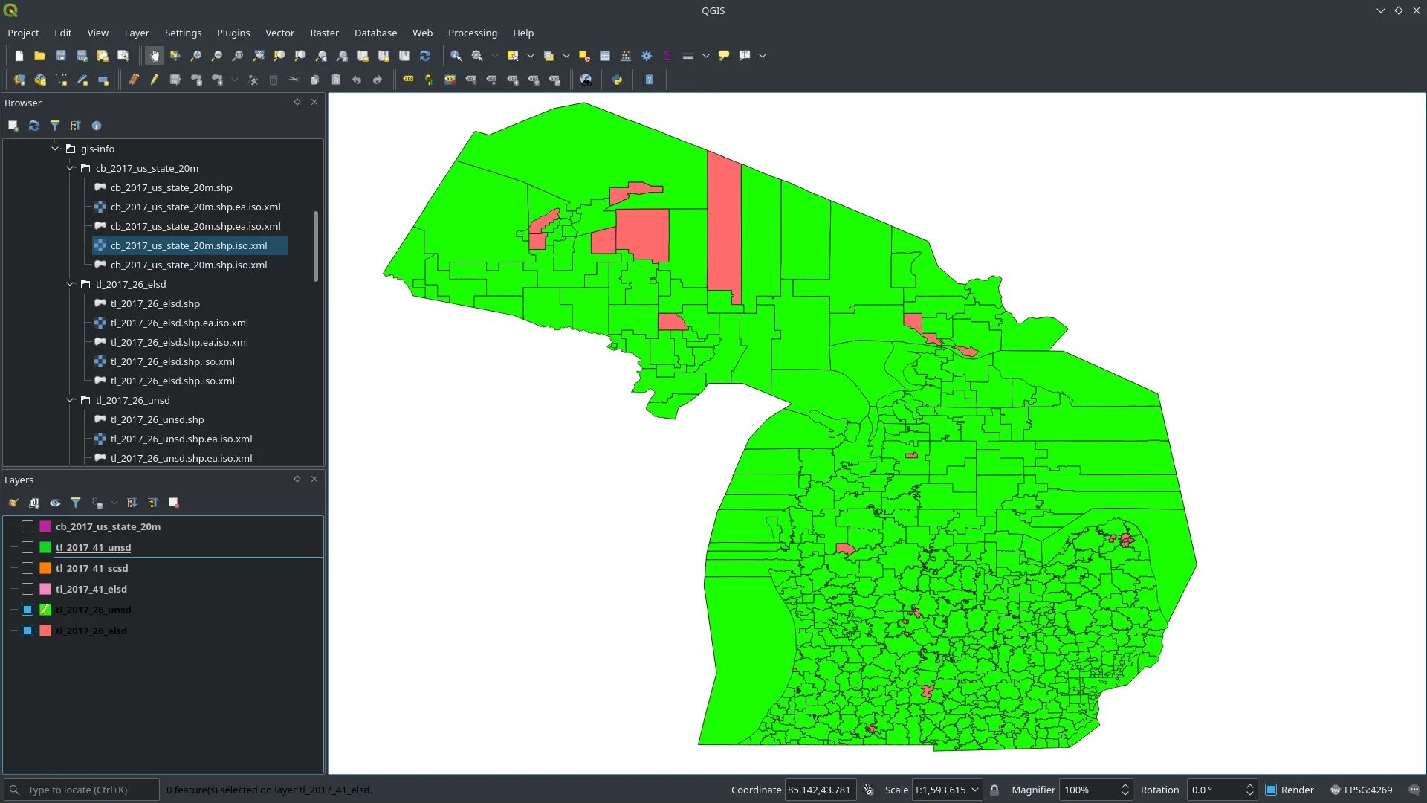
Task: Open the attribute table icon
Action: [605, 56]
